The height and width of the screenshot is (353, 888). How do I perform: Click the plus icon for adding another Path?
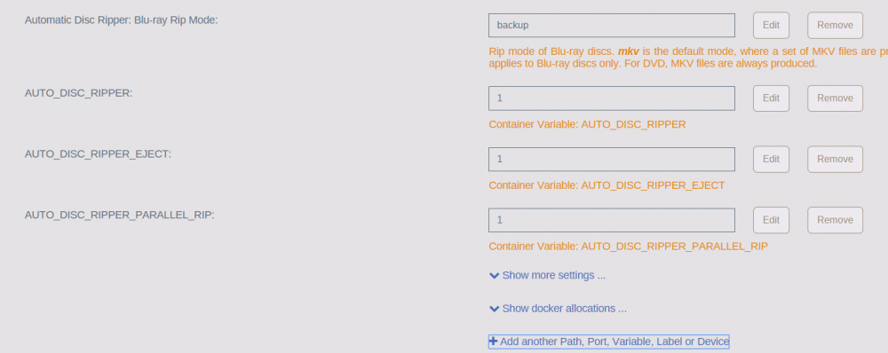[493, 341]
